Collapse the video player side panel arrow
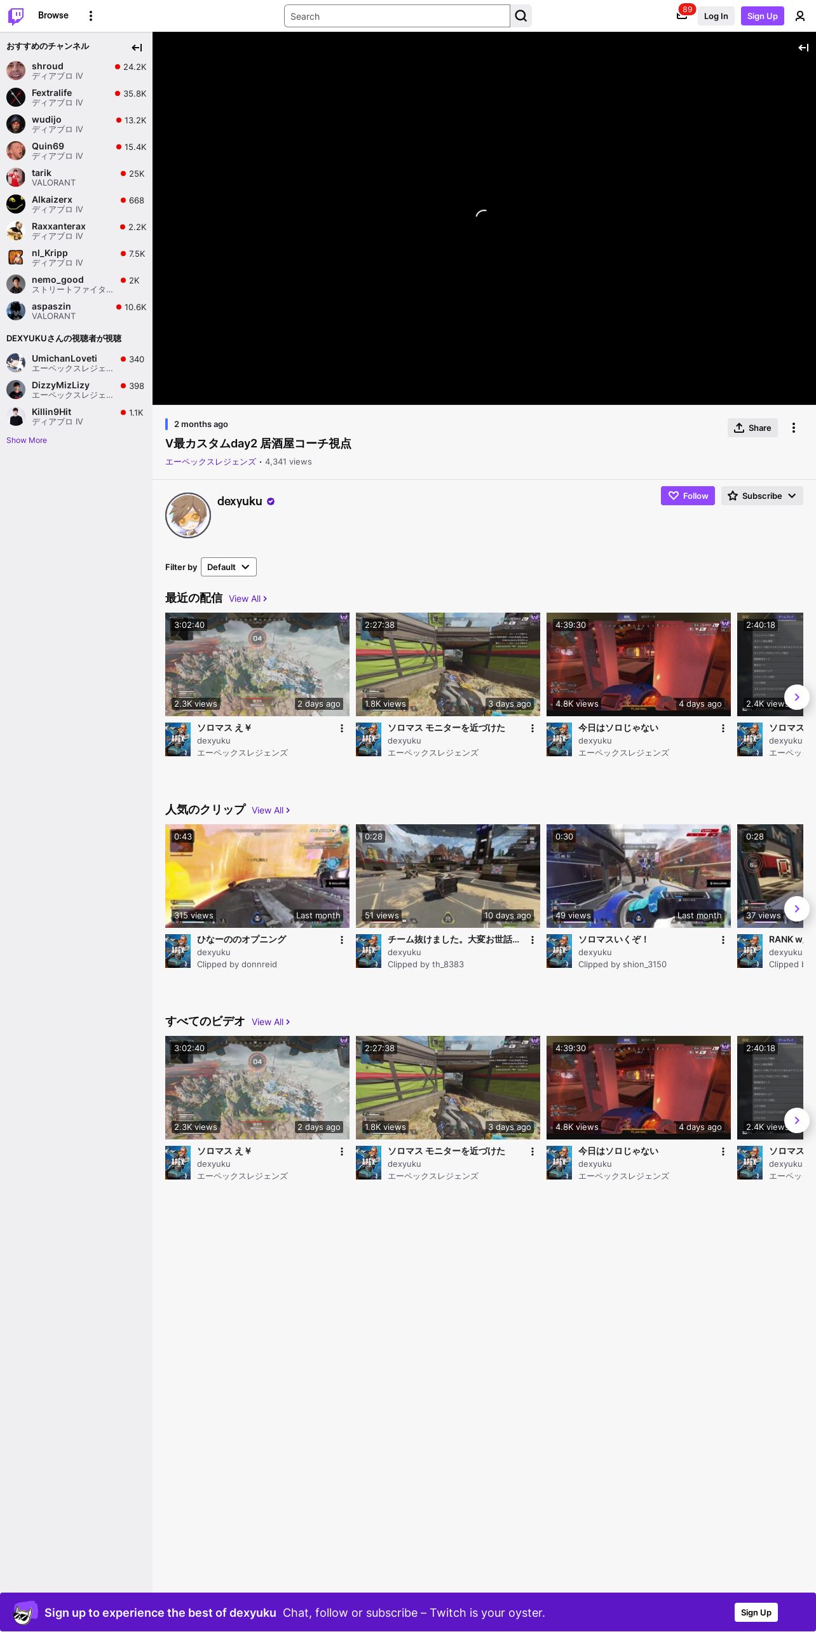Image resolution: width=816 pixels, height=1632 pixels. coord(803,48)
